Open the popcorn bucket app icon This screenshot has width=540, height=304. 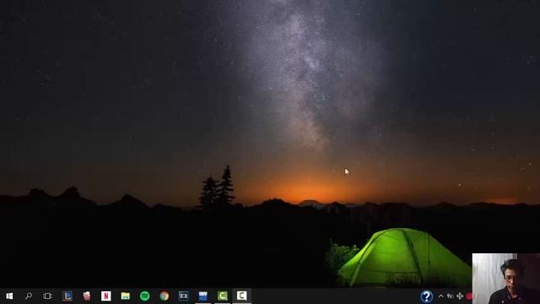[86, 296]
